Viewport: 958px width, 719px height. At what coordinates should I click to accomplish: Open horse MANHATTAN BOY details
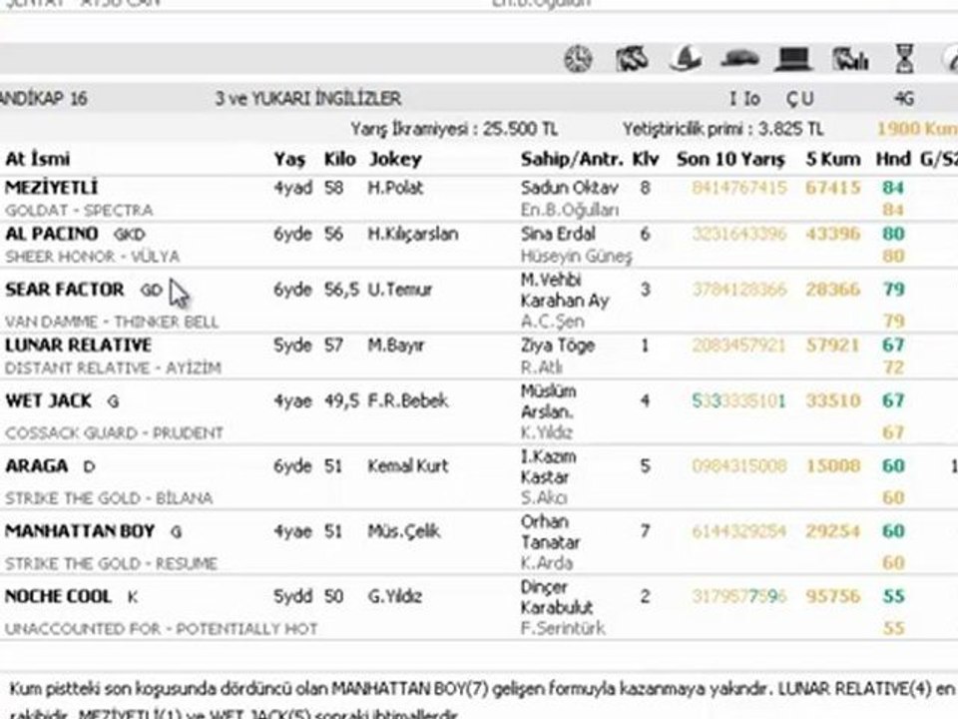80,530
